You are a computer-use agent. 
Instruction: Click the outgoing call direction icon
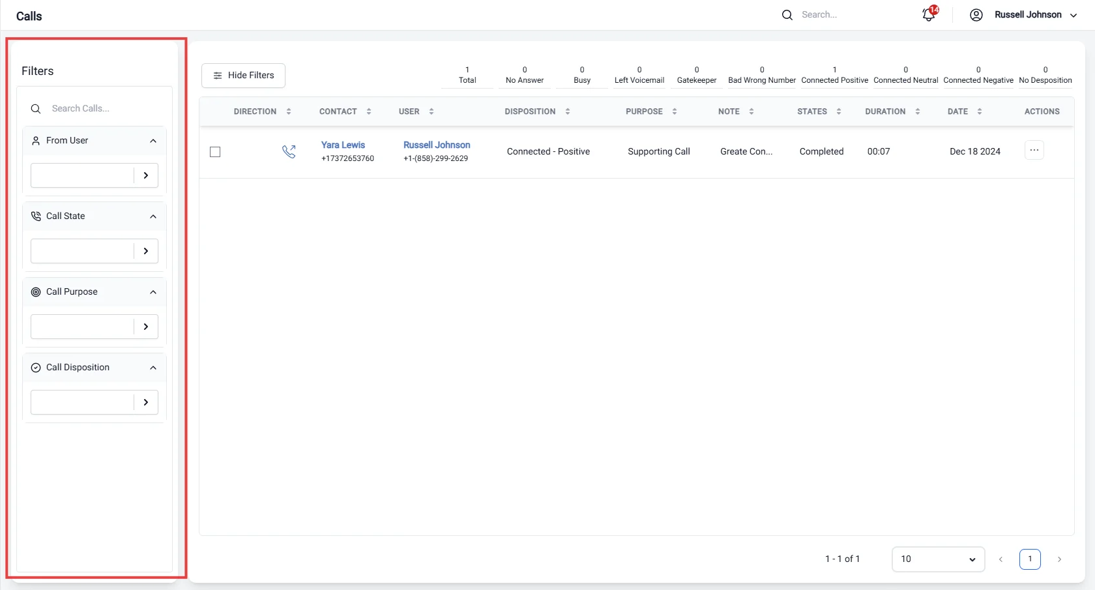point(289,151)
